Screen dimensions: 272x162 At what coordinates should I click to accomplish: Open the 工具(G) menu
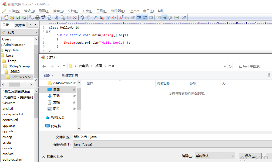point(102,11)
